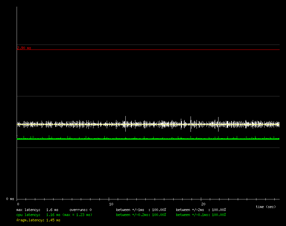286x226 pixels.
Task: Click the tall white spike before 20 seconds
Action: click(191, 120)
